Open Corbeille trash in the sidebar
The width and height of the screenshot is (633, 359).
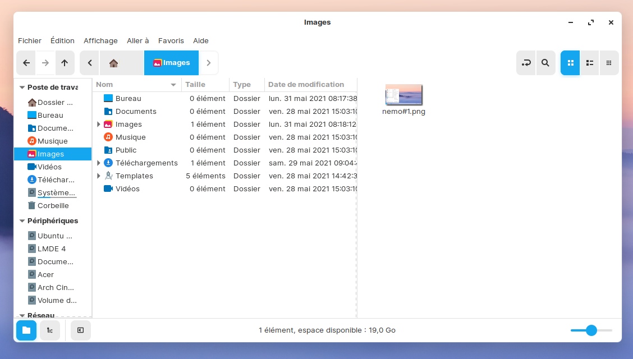[53, 205]
